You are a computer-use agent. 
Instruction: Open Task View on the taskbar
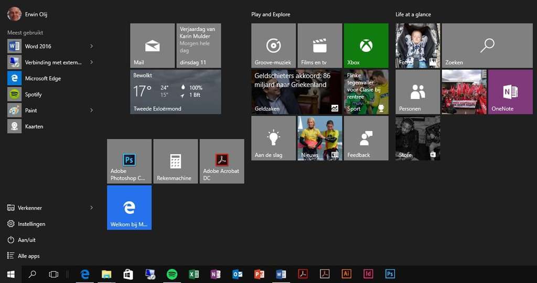[x=53, y=274]
